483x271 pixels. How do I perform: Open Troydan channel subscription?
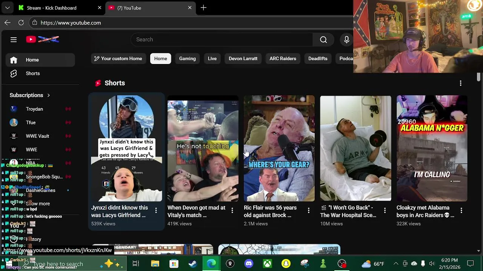(x=40, y=109)
